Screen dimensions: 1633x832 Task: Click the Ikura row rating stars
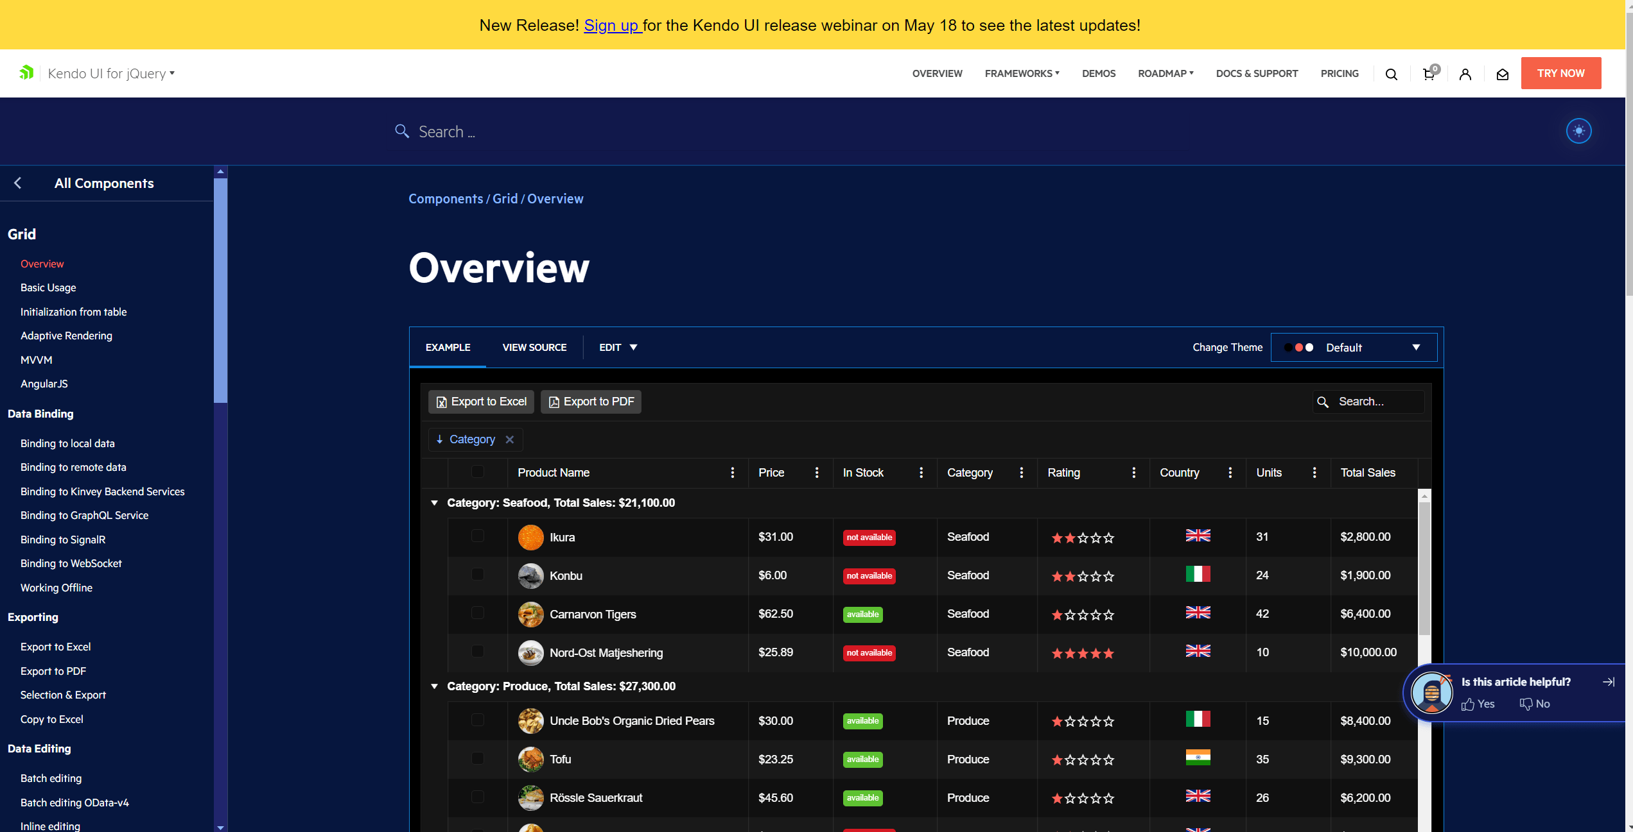tap(1083, 538)
